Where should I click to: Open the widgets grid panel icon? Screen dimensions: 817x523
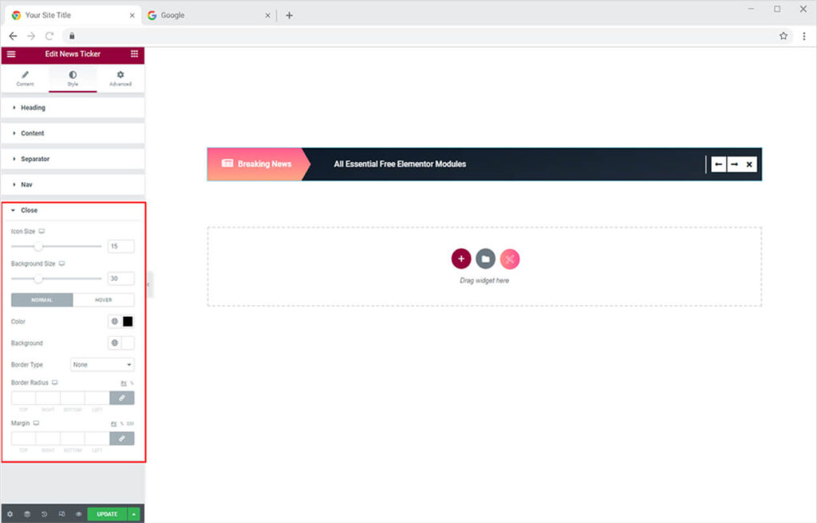click(134, 53)
